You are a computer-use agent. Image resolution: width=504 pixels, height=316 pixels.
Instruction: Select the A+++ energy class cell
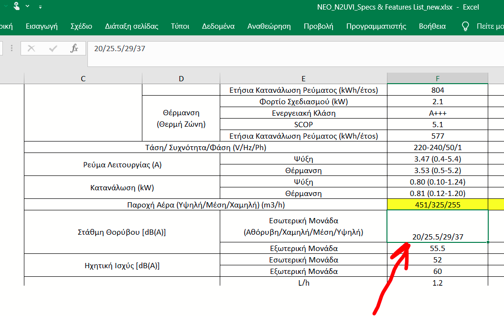[438, 113]
